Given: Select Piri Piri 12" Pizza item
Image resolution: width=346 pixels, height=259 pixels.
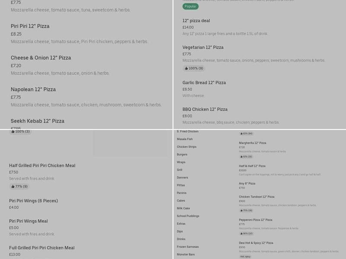Looking at the screenshot, I should [30, 26].
